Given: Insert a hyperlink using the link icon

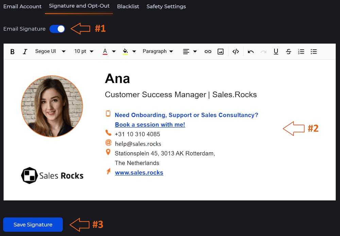Looking at the screenshot, I should 208,52.
